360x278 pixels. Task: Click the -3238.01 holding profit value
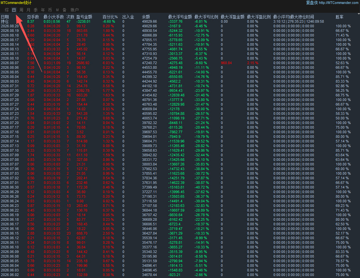83,21
